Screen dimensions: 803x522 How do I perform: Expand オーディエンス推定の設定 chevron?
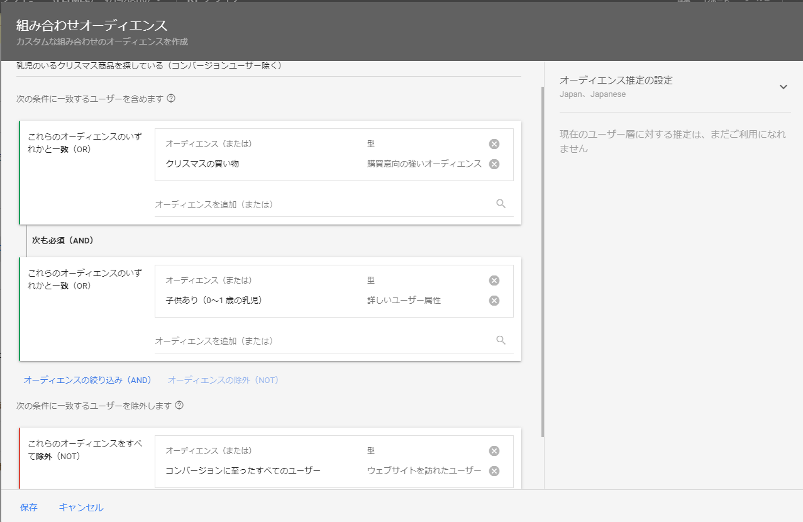(783, 87)
